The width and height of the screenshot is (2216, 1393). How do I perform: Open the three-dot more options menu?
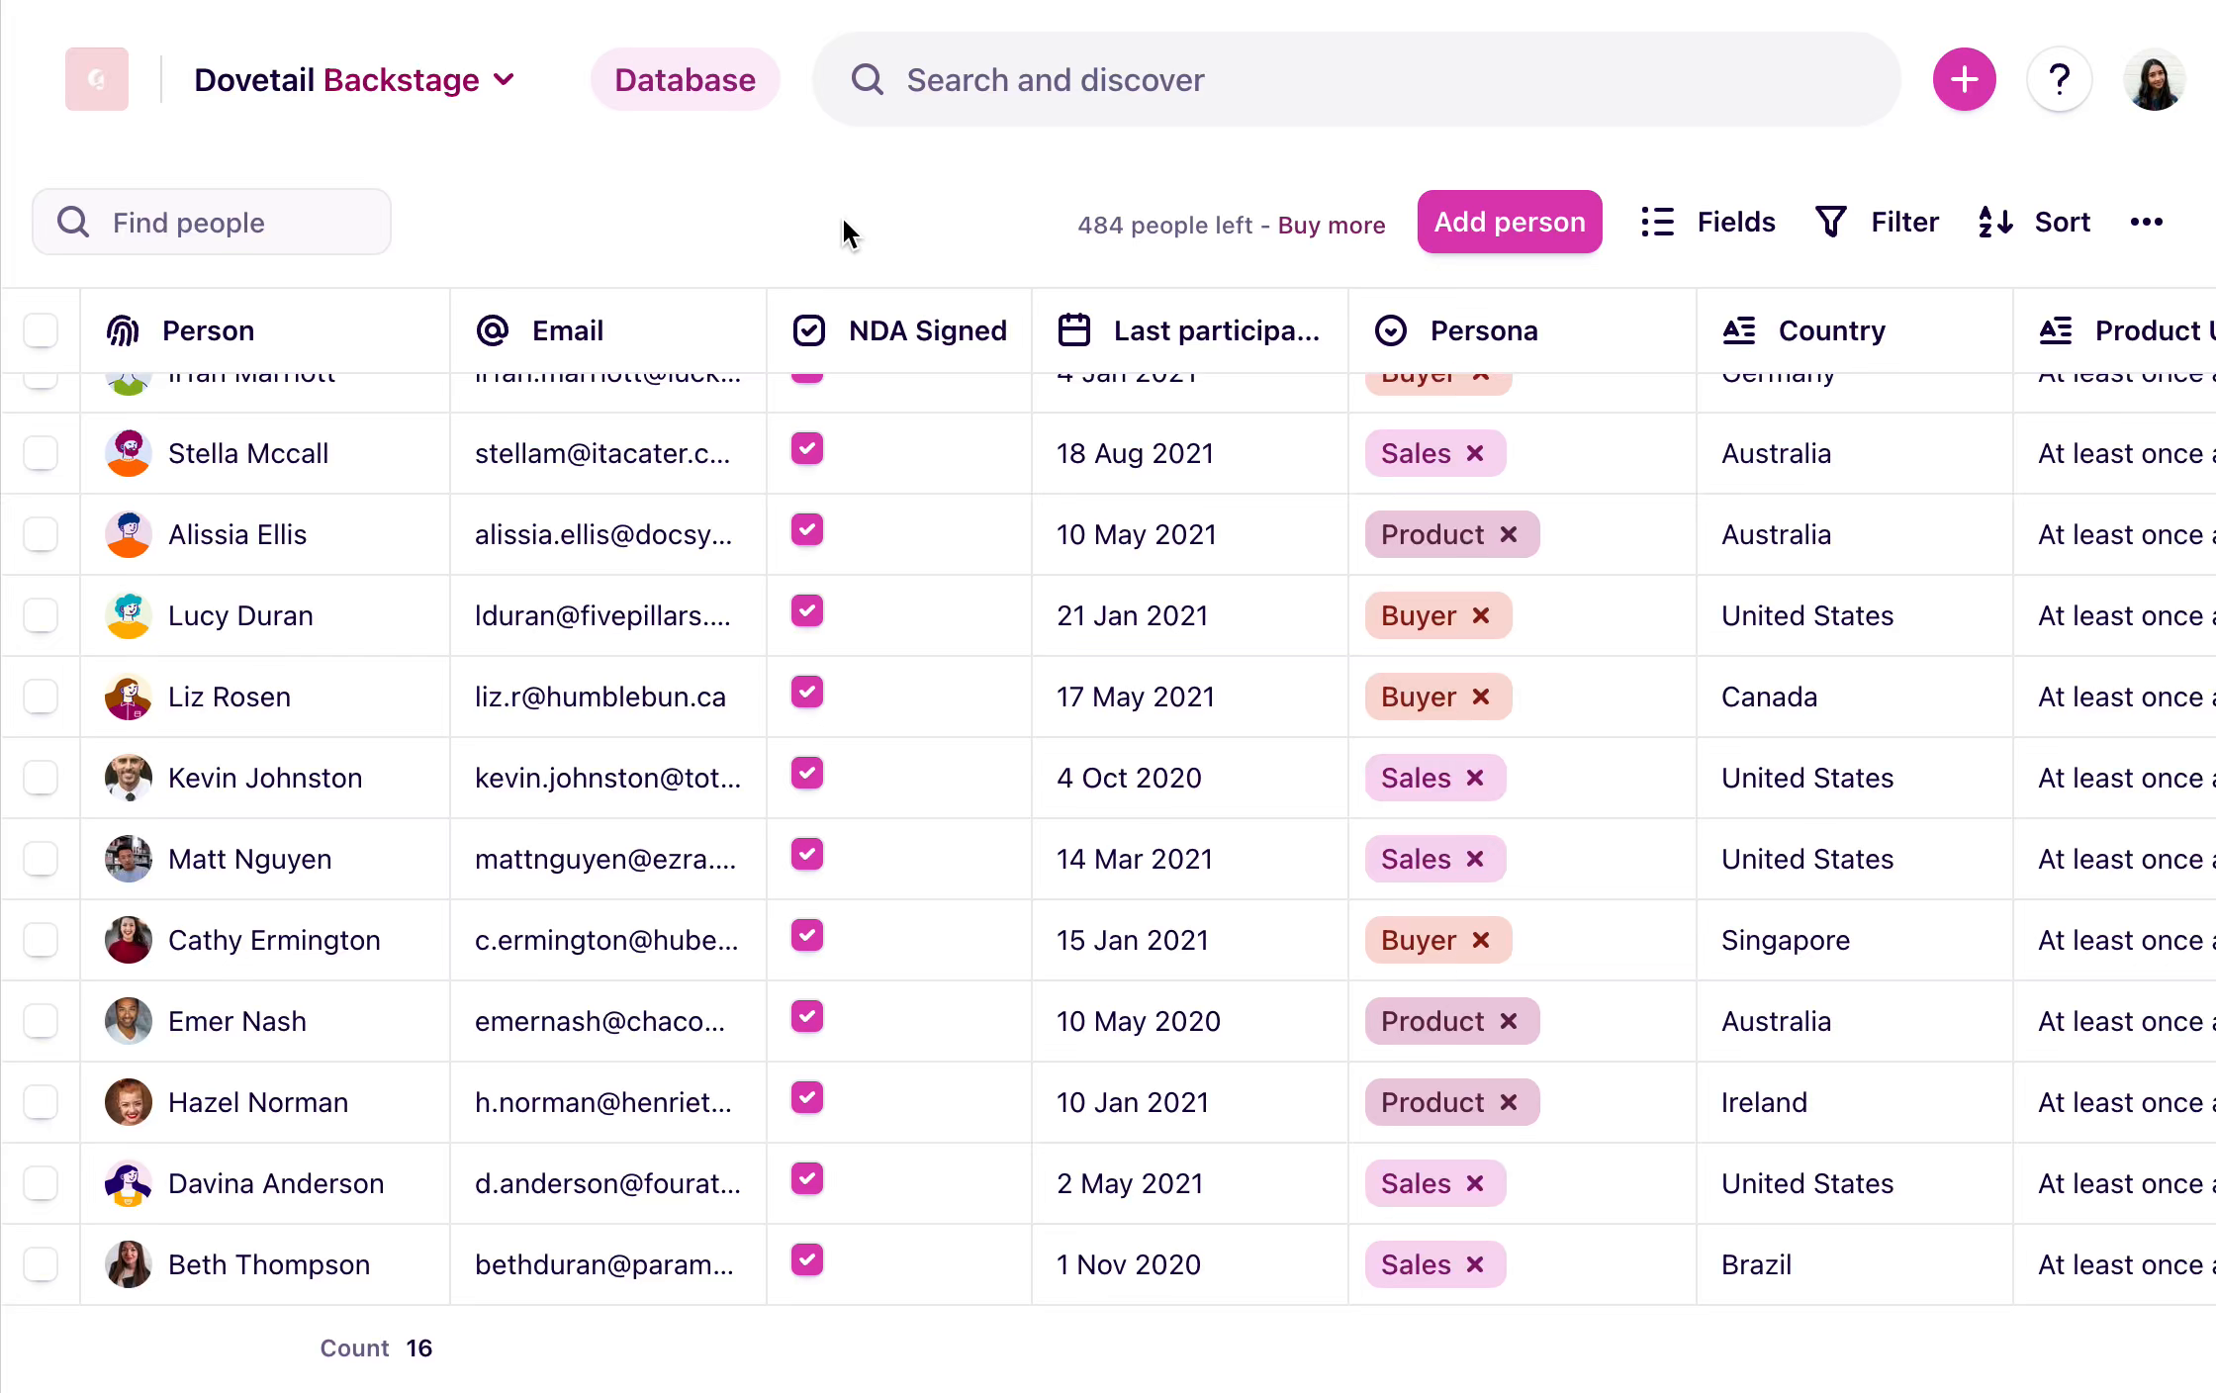(x=2146, y=222)
